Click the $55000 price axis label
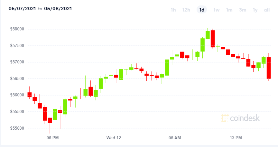 tap(17, 128)
